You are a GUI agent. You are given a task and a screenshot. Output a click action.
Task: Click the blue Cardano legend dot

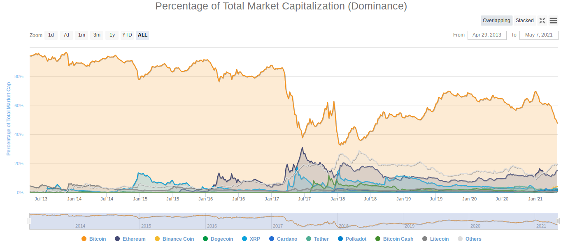click(272, 239)
